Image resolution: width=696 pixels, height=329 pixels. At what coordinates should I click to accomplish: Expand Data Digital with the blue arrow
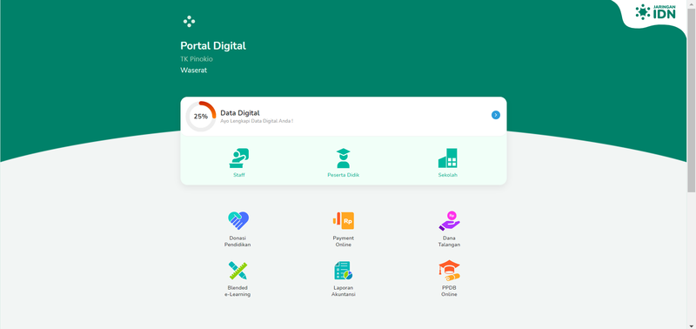[x=495, y=115]
